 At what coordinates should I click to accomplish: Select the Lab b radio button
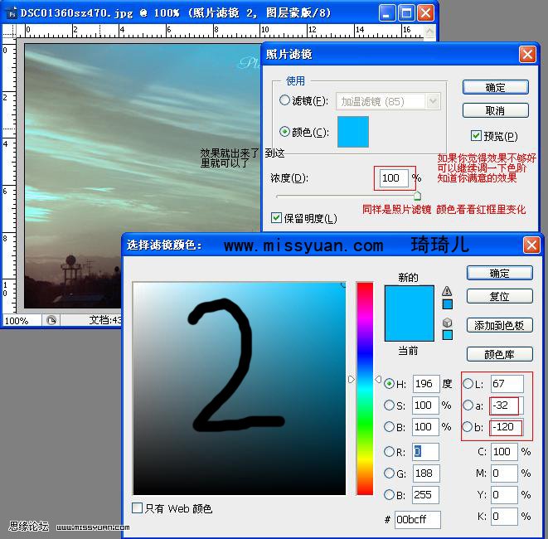[468, 427]
